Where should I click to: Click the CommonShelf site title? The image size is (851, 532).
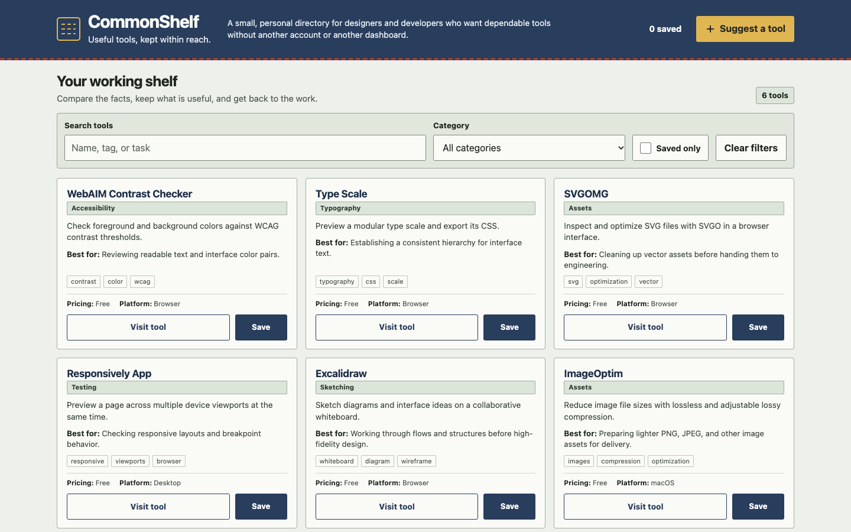click(144, 22)
